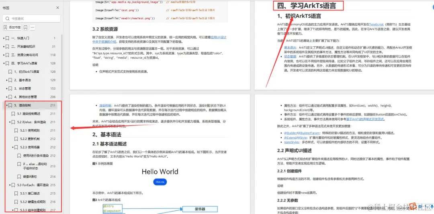Click the bookmark icon button beside 添加书签
Viewport: 434px width, 214px height.
(x=25, y=27)
